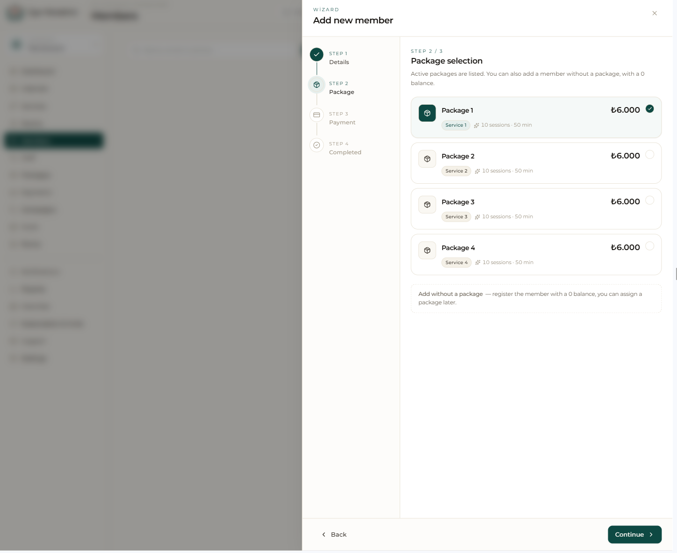The height and width of the screenshot is (553, 677).
Task: Click the Add new member title
Action: pos(353,20)
